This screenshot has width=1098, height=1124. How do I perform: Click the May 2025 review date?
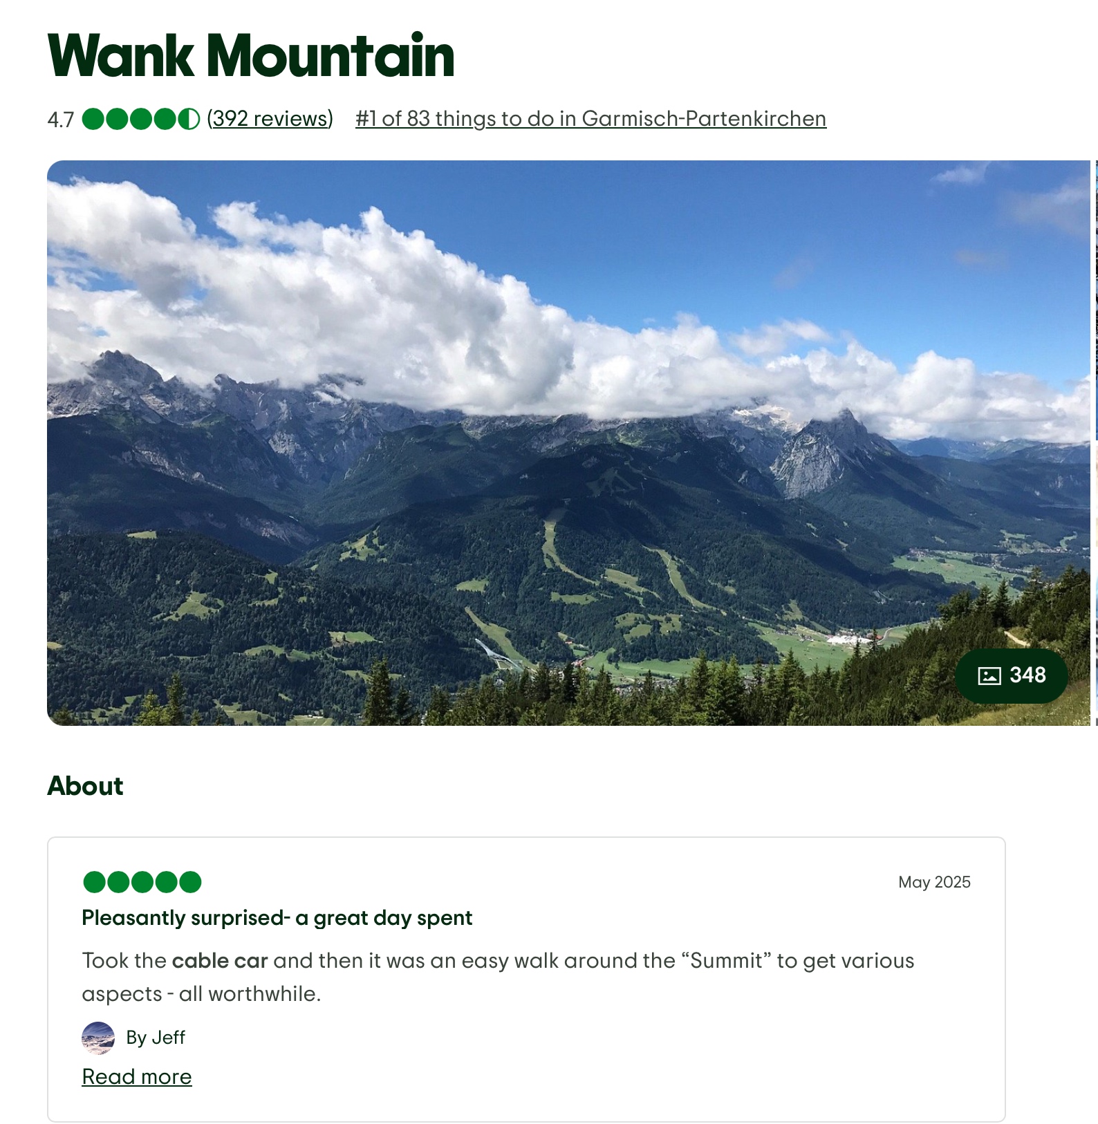(934, 882)
